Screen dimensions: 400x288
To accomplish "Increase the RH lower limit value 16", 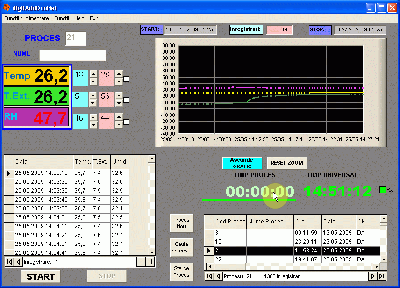I will 93,116.
